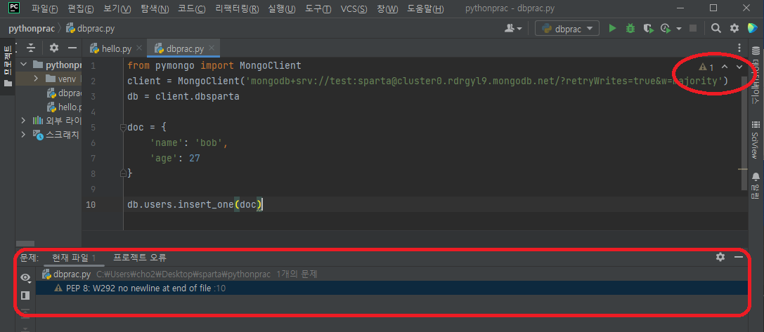
Task: Open the editor tabs vertical ellipsis menu
Action: point(739,48)
